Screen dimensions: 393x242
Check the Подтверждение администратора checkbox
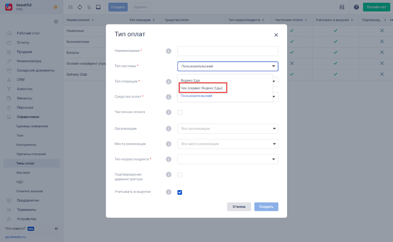point(180,175)
